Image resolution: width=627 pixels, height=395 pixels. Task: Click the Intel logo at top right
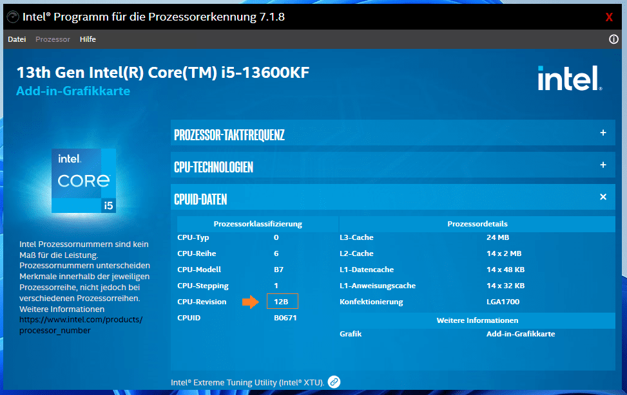(x=570, y=78)
